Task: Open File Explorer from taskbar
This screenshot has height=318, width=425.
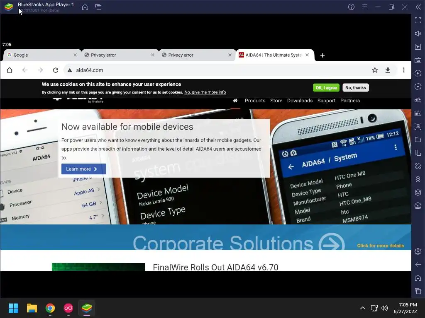Action: [x=32, y=308]
